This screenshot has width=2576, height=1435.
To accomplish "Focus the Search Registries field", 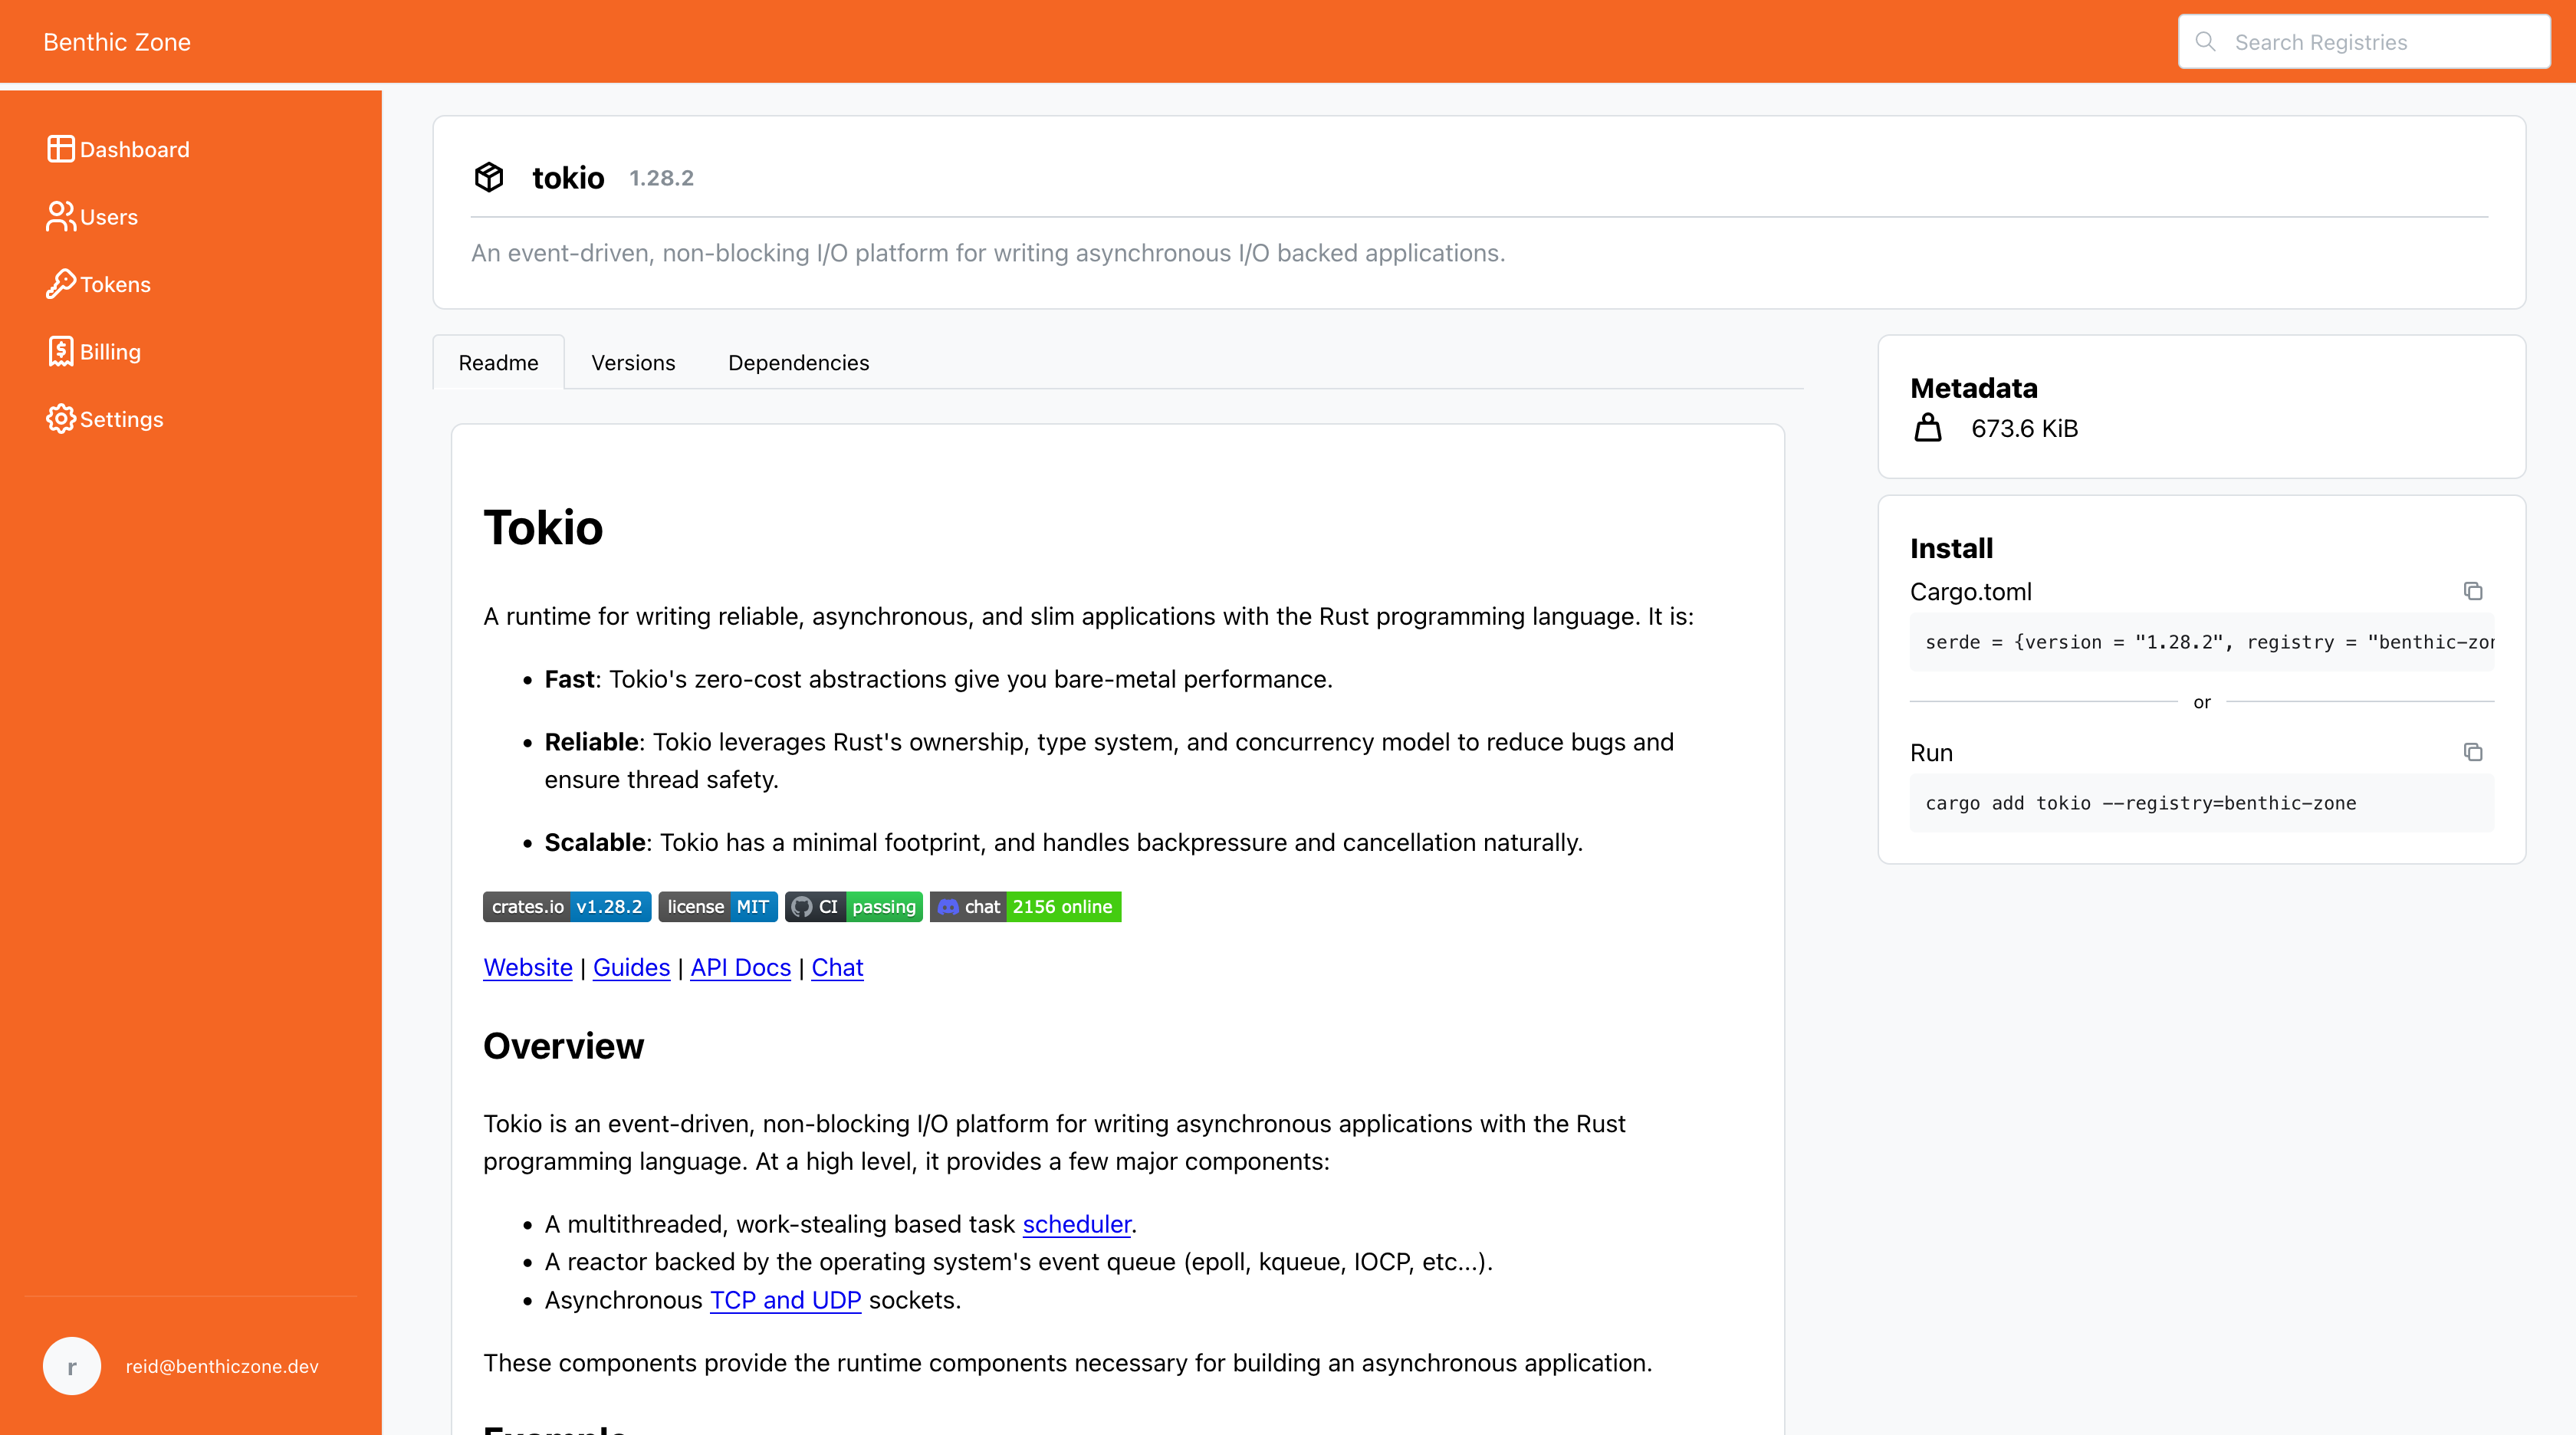I will click(2380, 42).
